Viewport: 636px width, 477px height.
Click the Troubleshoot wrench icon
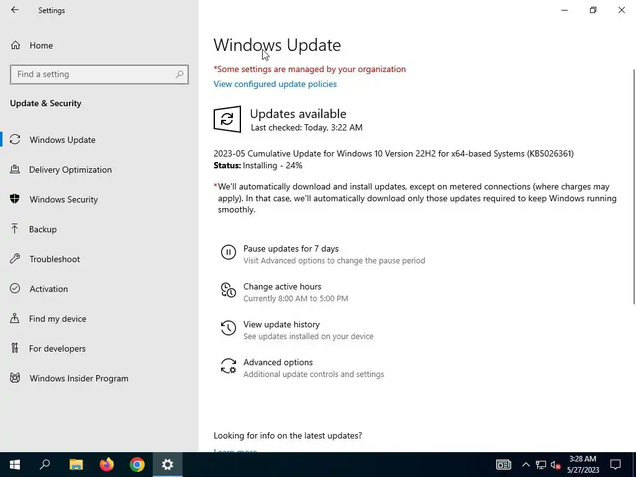click(x=15, y=259)
